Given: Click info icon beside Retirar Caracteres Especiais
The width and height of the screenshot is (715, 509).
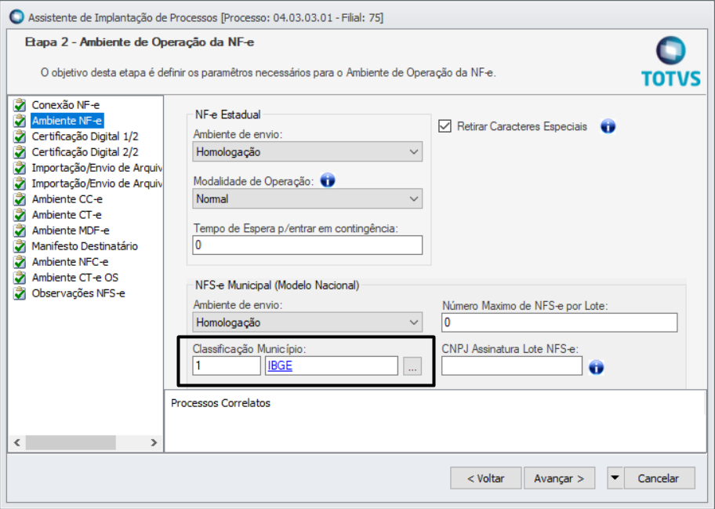Looking at the screenshot, I should pos(608,126).
